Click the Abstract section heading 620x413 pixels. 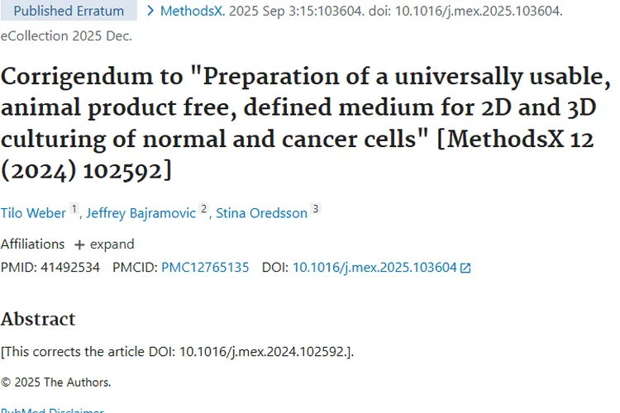pos(38,319)
